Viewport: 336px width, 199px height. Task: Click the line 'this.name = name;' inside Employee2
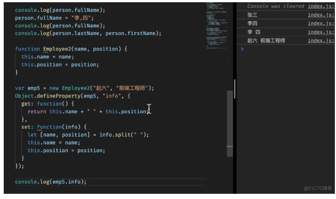pyautogui.click(x=48, y=57)
